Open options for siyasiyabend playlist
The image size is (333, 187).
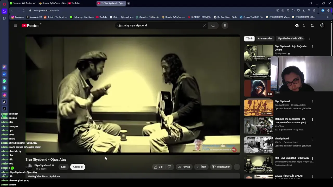tap(312, 139)
